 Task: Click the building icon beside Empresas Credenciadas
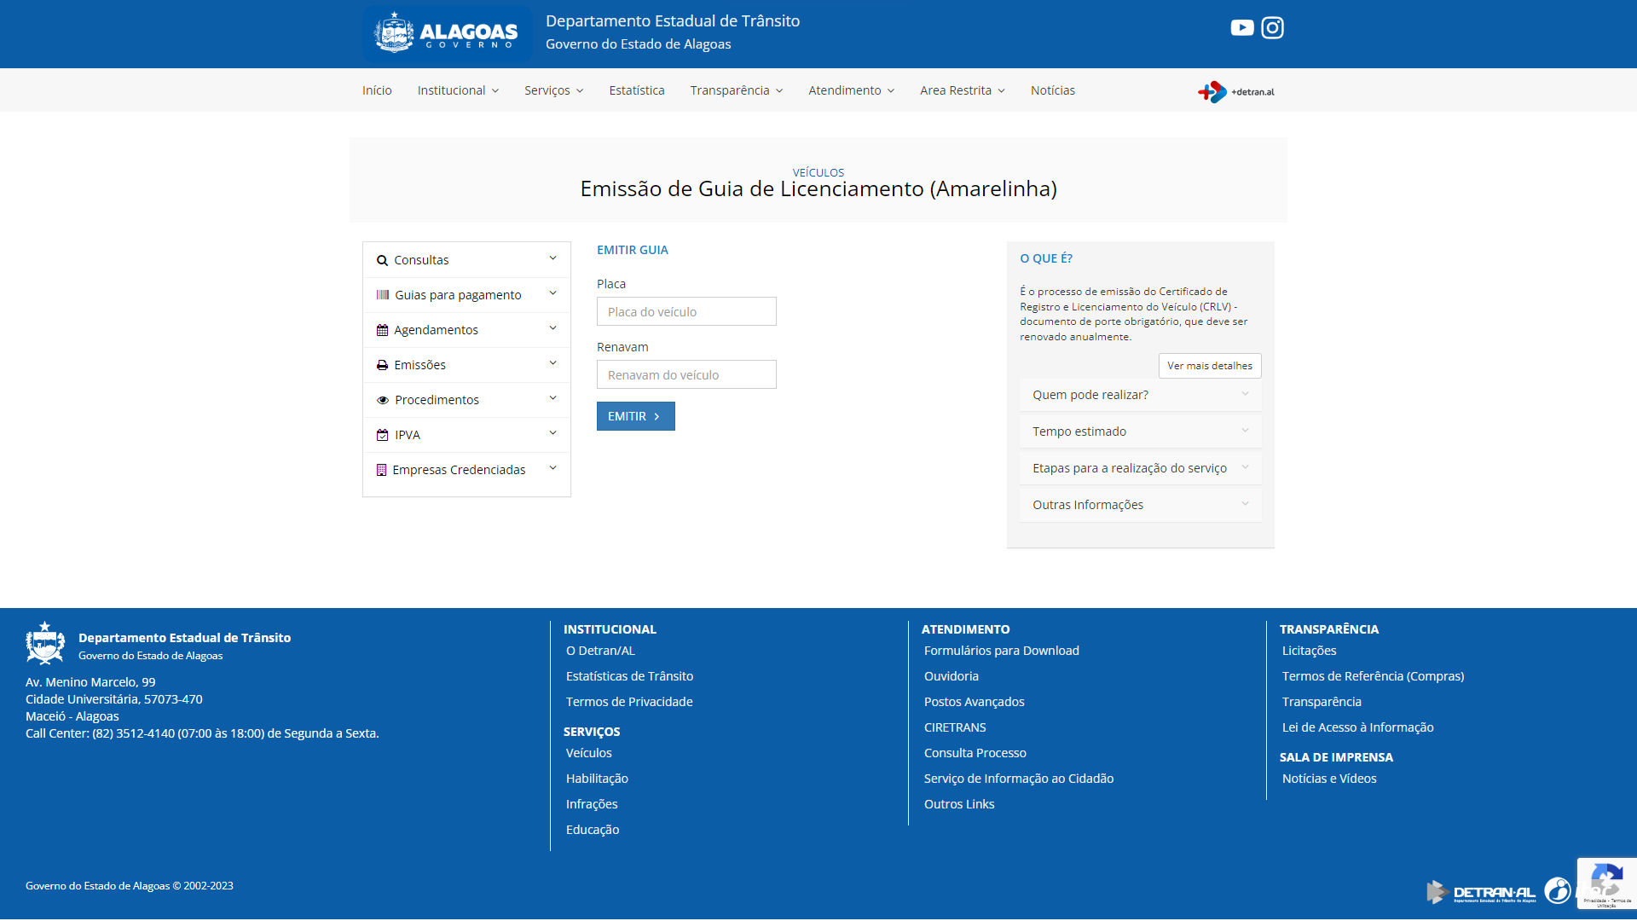[381, 470]
